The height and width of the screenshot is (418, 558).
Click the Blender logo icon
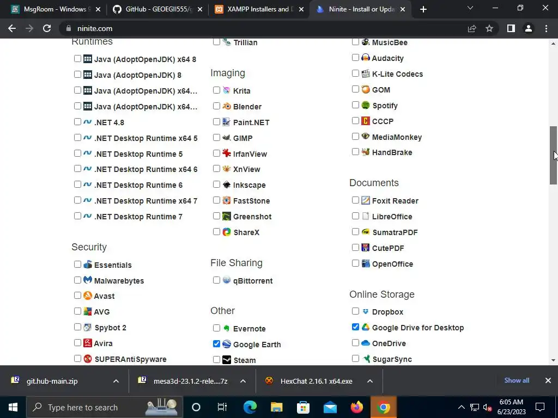pos(226,106)
